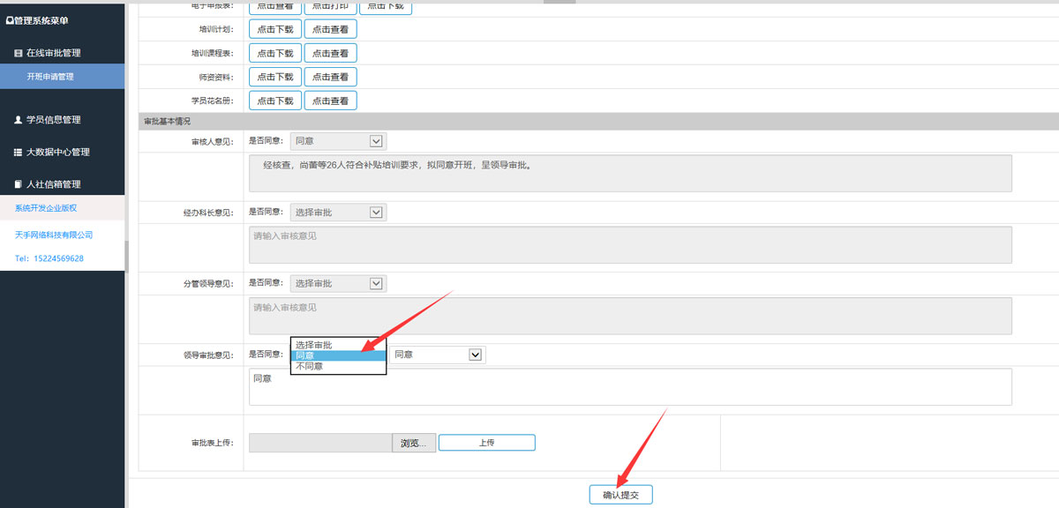Viewport: 1059px width, 508px height.
Task: Click the 在线审批管理 sidebar icon
Action: [x=18, y=54]
